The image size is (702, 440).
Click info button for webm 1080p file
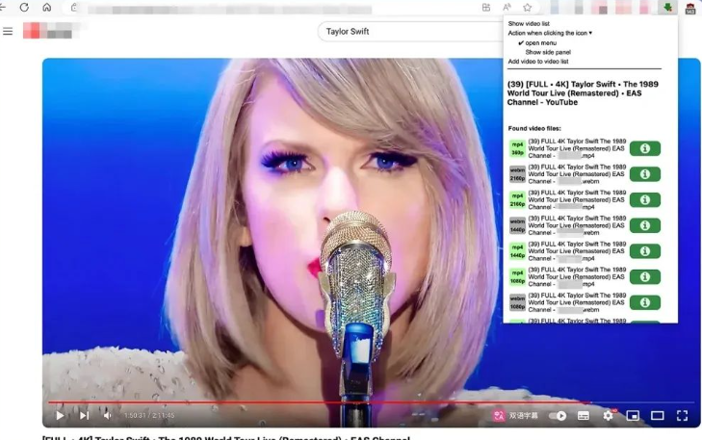645,302
